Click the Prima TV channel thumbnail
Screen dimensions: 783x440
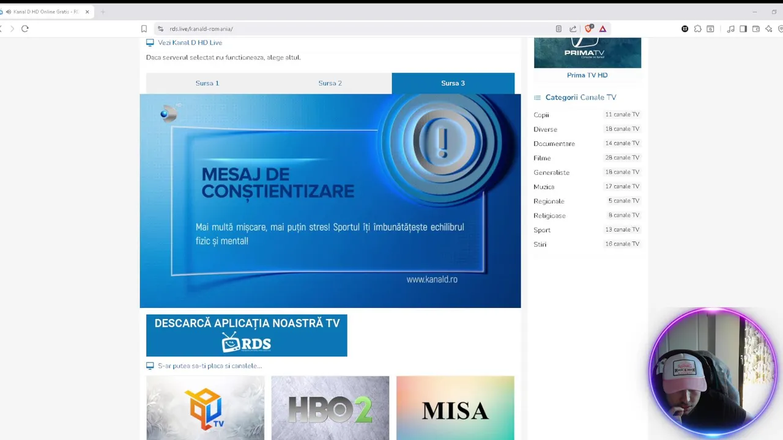(587, 53)
